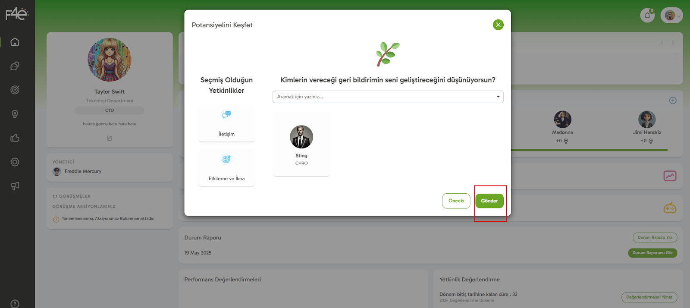The height and width of the screenshot is (308, 690).
Task: Click the help question mark icon
Action: point(15,304)
